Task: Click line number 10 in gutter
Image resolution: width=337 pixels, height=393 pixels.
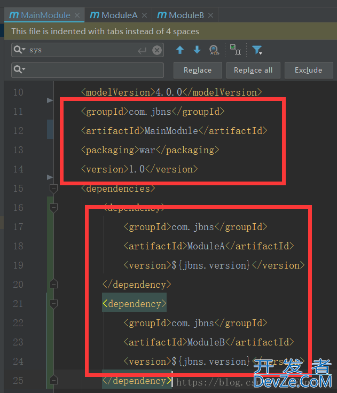Action: (x=18, y=92)
